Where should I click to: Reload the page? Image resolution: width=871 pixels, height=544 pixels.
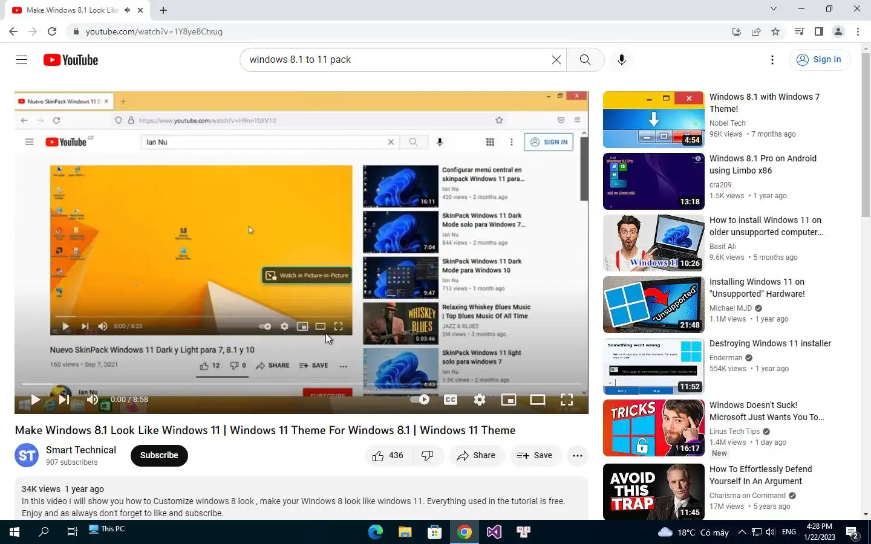click(x=52, y=31)
